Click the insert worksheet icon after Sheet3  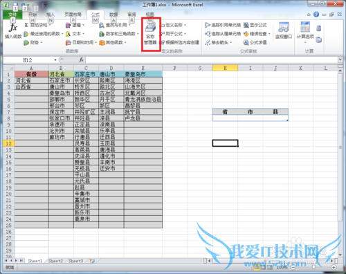(92, 261)
